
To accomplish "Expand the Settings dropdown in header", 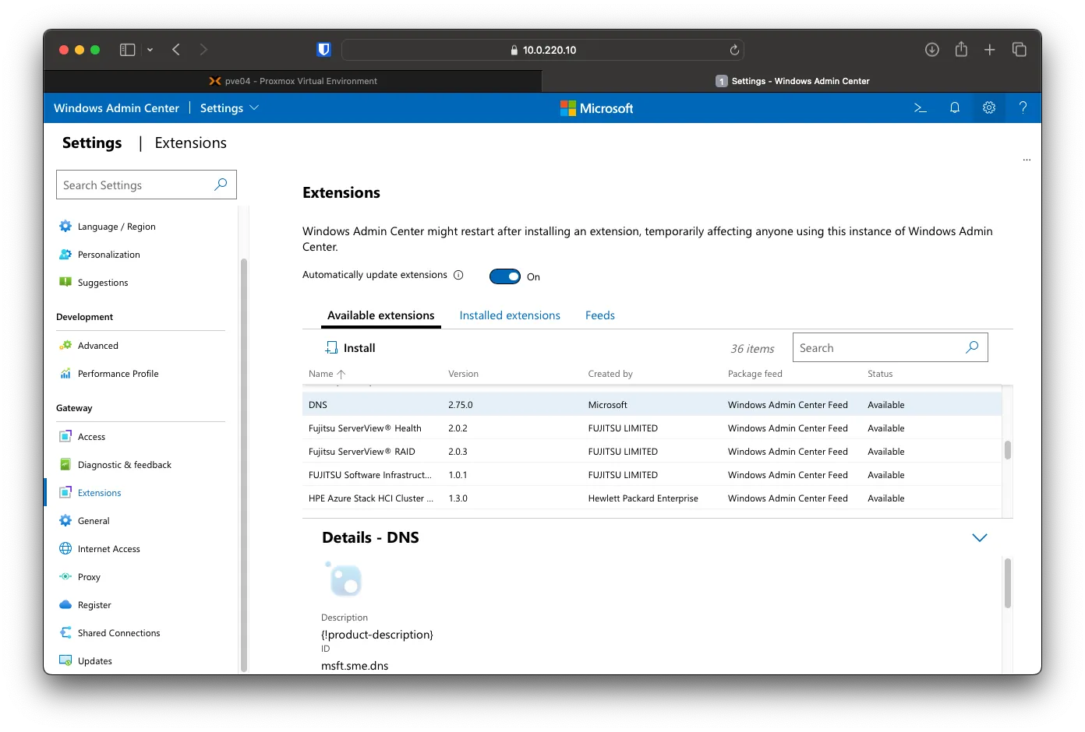I will click(229, 108).
